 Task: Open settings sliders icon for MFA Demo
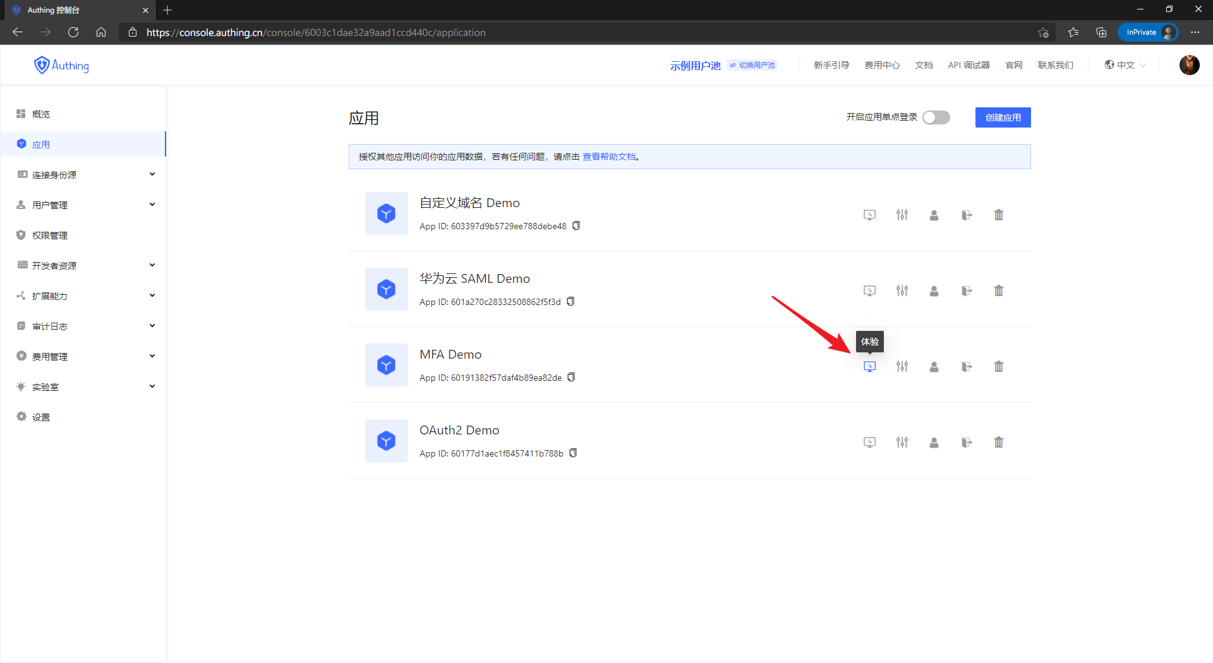902,367
